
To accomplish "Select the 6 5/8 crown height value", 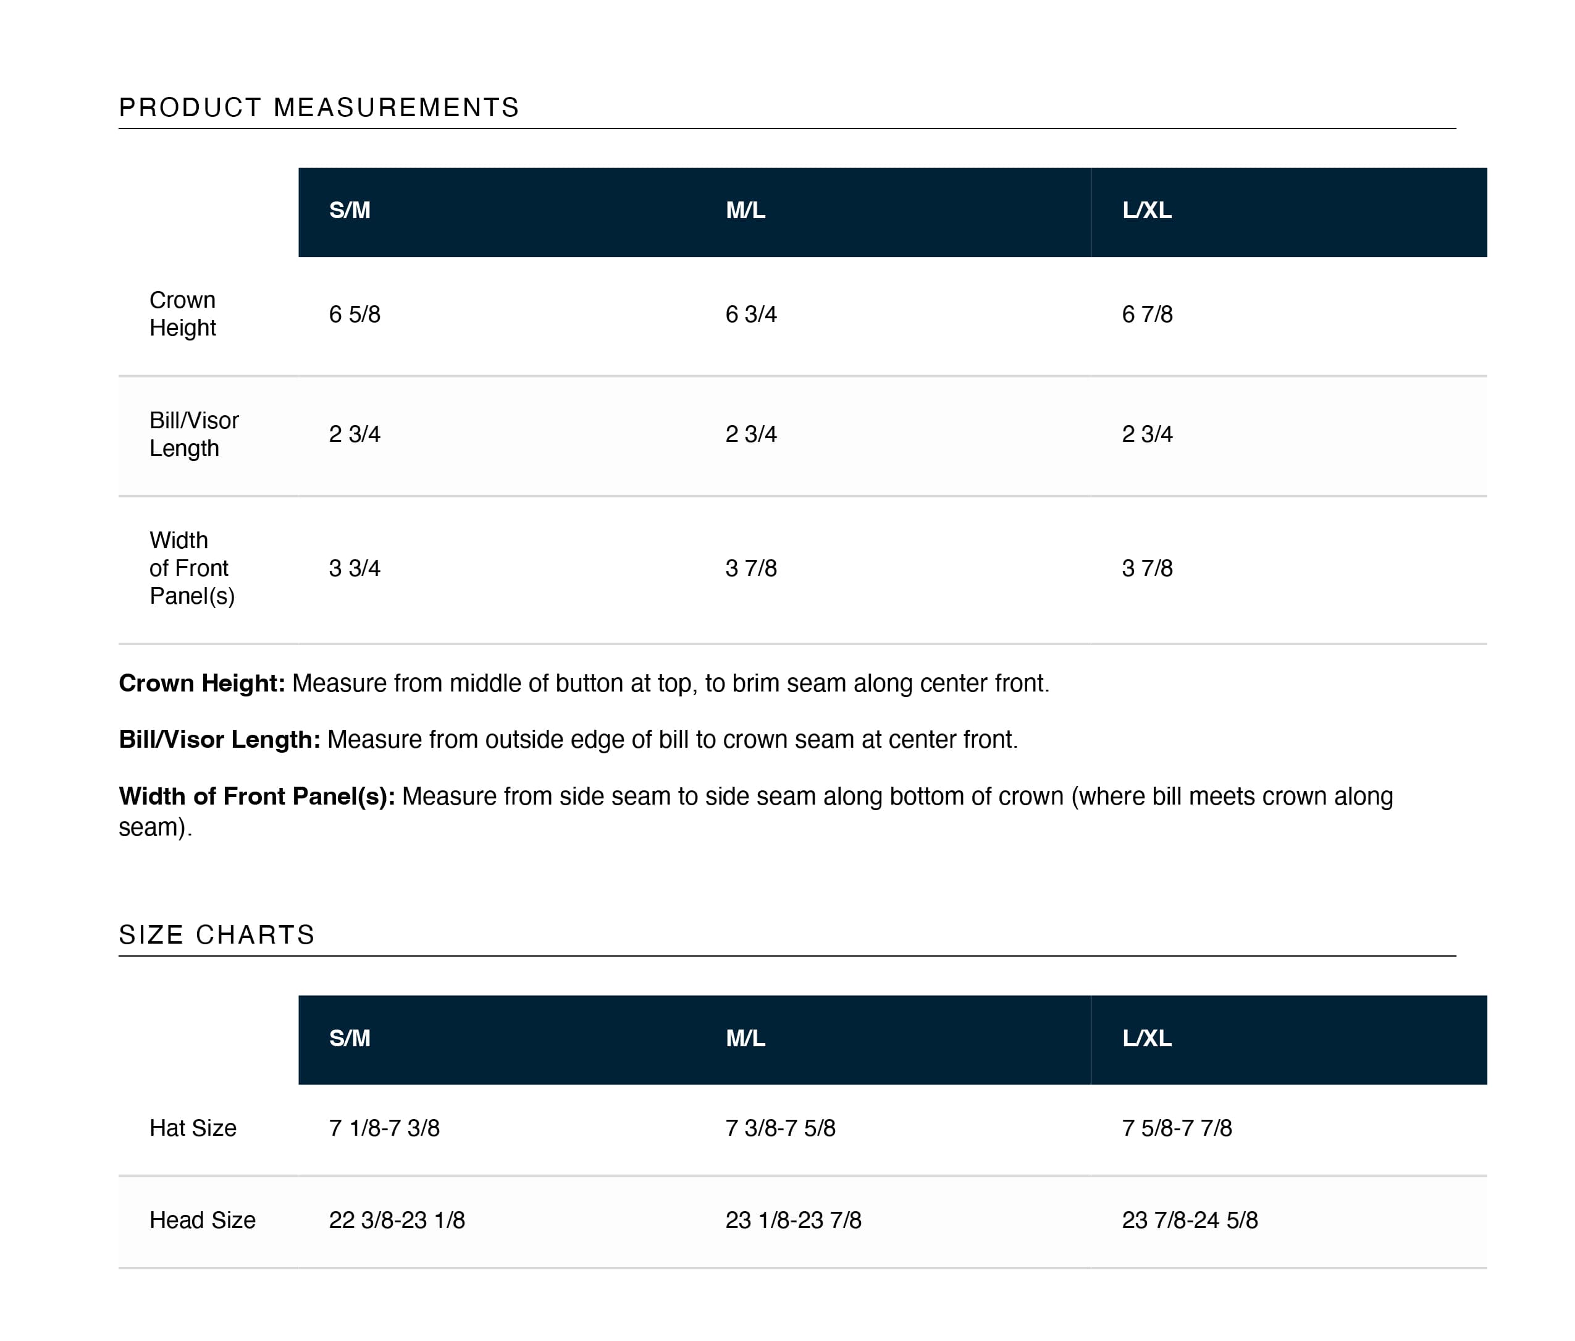I will (x=354, y=314).
